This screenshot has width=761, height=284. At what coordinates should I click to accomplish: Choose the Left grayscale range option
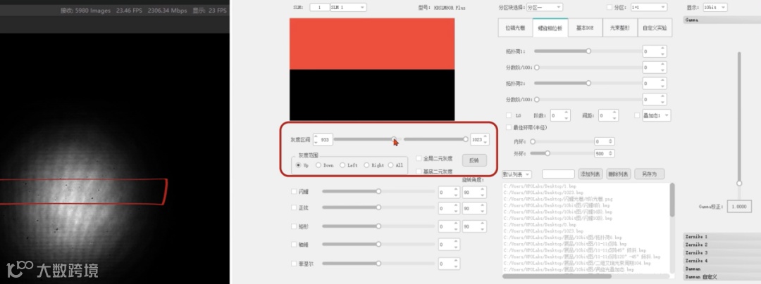pyautogui.click(x=342, y=165)
